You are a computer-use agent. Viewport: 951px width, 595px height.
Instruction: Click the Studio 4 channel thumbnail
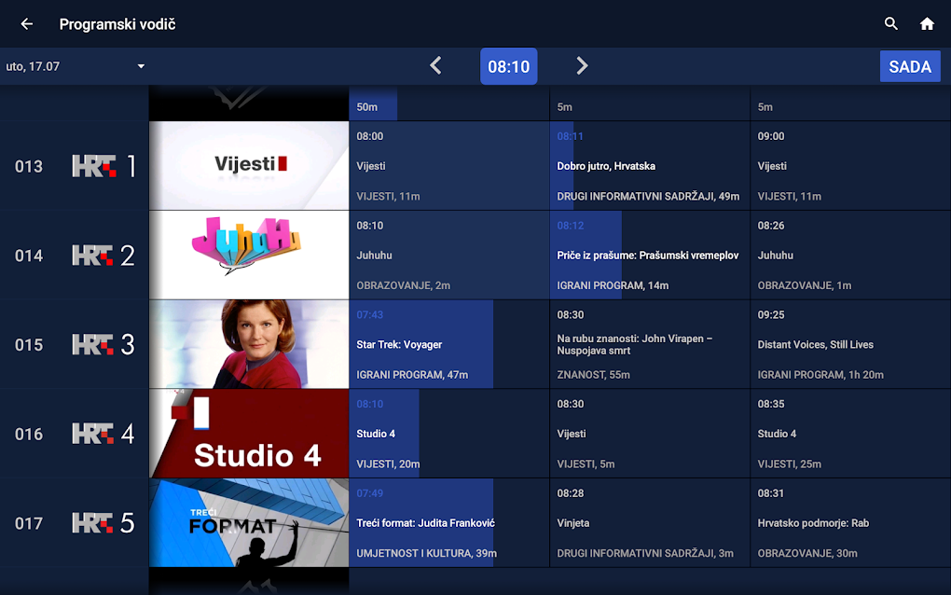(249, 433)
